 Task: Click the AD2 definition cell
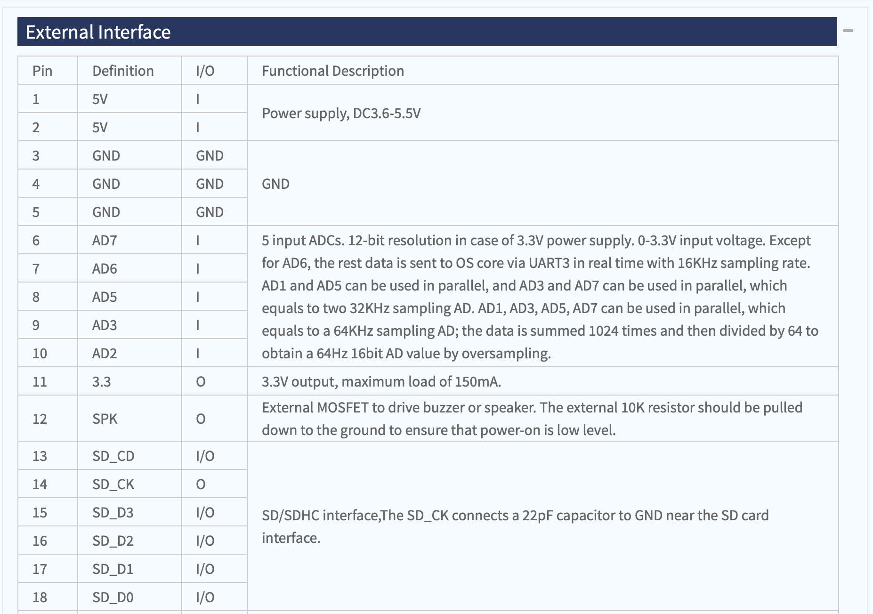[x=129, y=353]
